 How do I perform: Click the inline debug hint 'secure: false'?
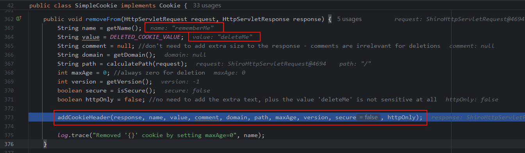[x=187, y=90]
